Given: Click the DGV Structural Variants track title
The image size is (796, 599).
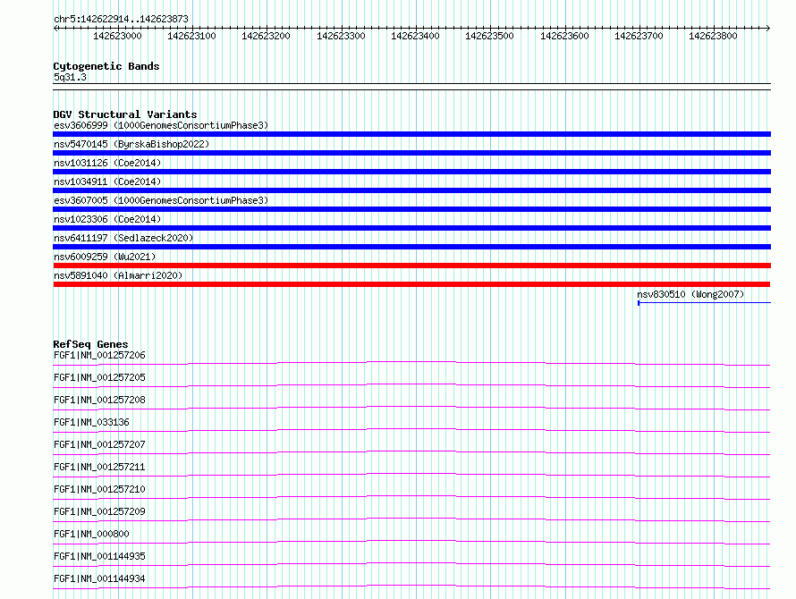Looking at the screenshot, I should 125,114.
